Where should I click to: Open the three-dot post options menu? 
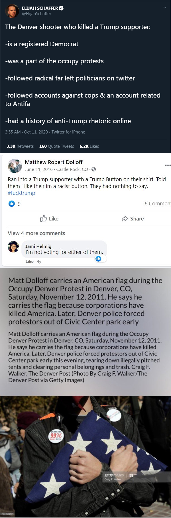pyautogui.click(x=168, y=165)
